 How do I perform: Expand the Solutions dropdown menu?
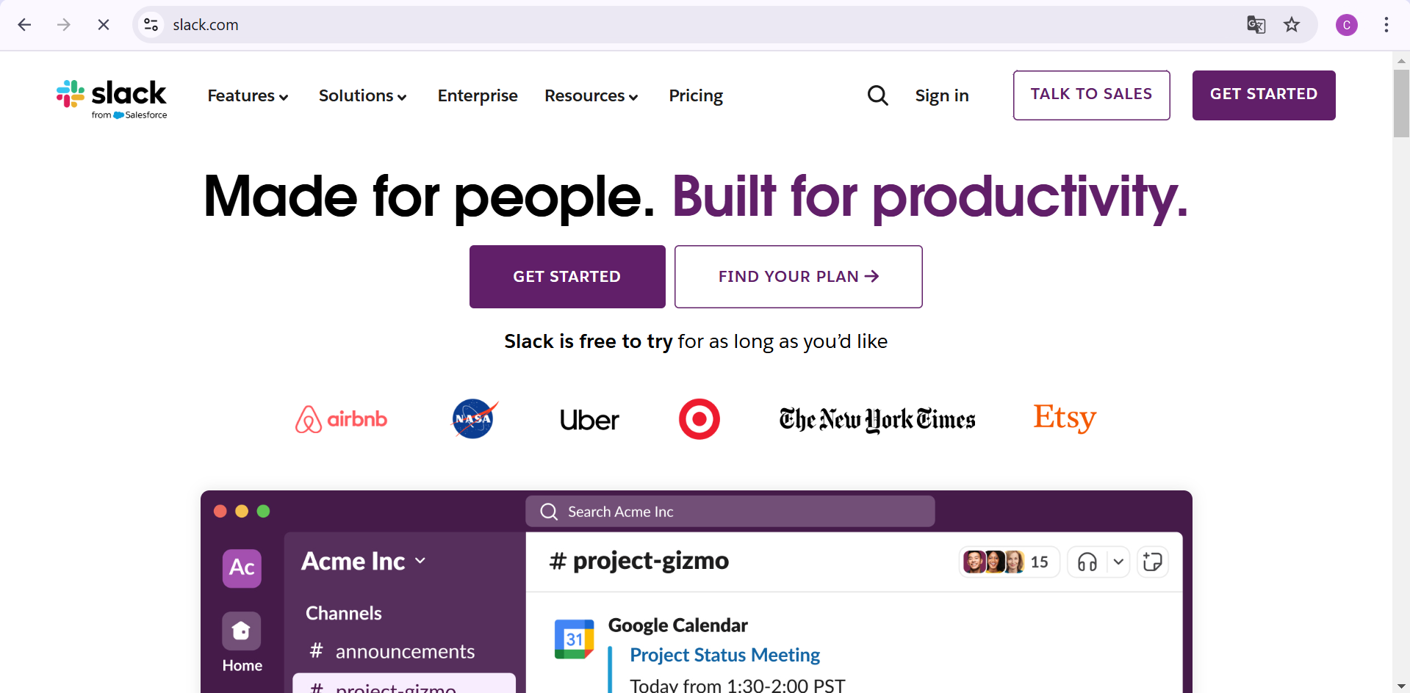click(x=362, y=95)
